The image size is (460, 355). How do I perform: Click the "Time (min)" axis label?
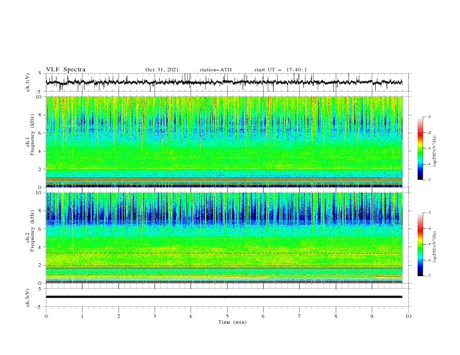[x=232, y=322]
